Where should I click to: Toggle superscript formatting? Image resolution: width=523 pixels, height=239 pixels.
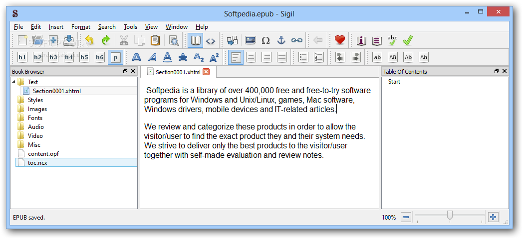214,57
